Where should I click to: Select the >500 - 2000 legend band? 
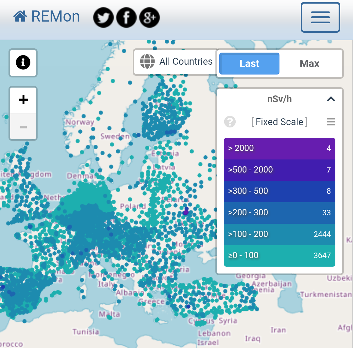(x=279, y=170)
